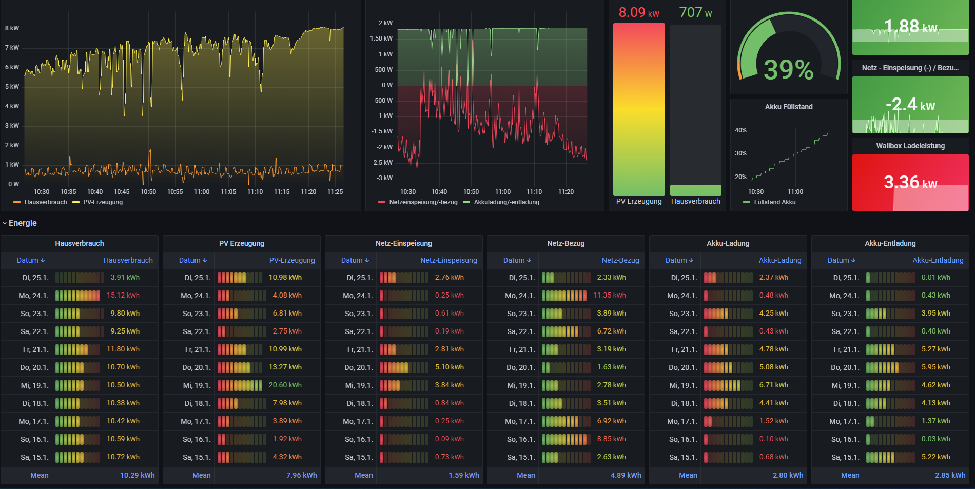Screen dimensions: 975x489
Task: Click the Mean 1.59 kWh footer value
Action: [x=464, y=475]
